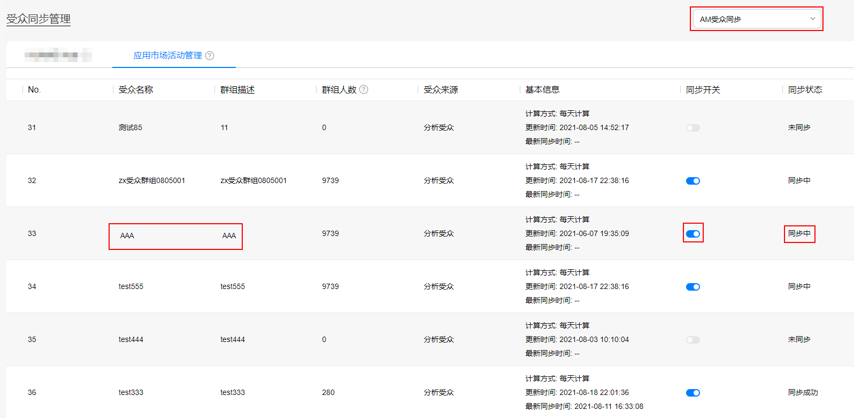Click 同步开关 column header

703,89
